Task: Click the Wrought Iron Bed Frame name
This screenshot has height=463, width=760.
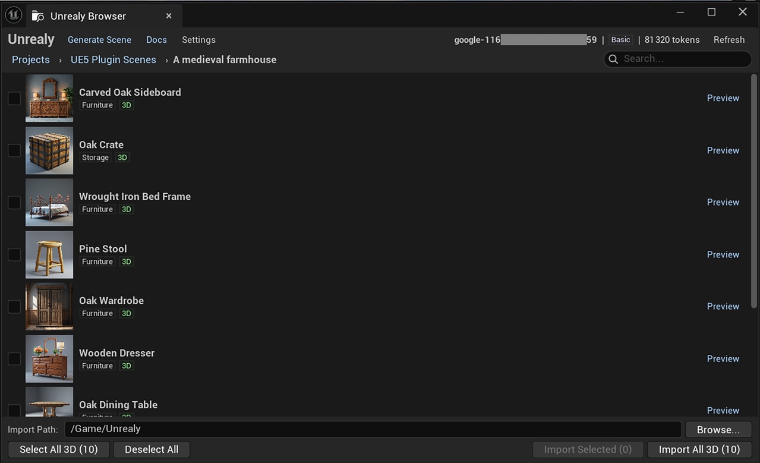Action: click(x=135, y=196)
